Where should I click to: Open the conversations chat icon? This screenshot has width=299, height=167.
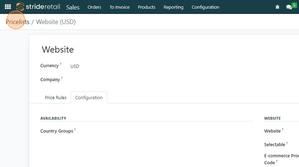[x=289, y=7]
